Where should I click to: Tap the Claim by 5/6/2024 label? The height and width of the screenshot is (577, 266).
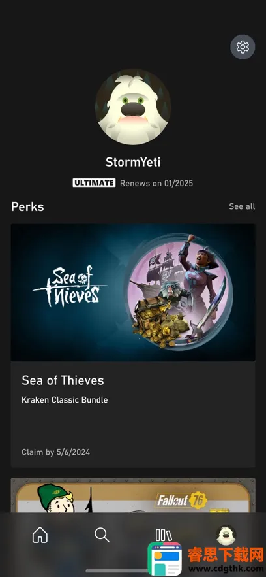(x=56, y=452)
